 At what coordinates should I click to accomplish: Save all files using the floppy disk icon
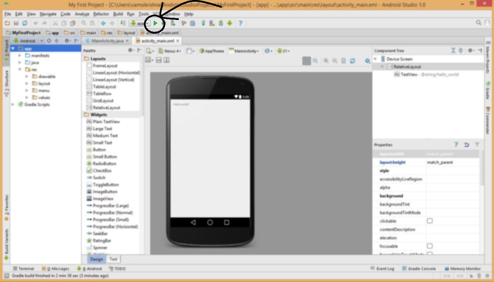tap(16, 23)
